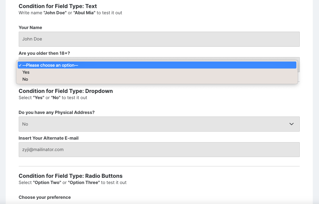
Task: Click the "Your Name" field label
Action: click(30, 28)
